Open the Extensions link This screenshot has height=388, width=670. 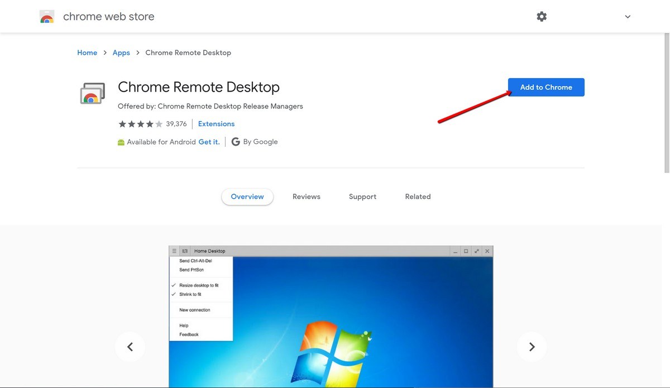click(x=216, y=123)
